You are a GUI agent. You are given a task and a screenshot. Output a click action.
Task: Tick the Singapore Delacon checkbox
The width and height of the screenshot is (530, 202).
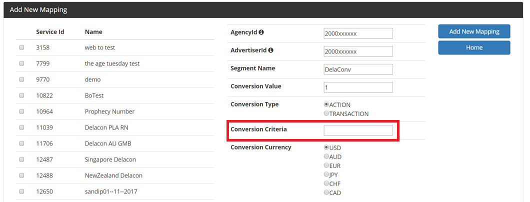21,159
